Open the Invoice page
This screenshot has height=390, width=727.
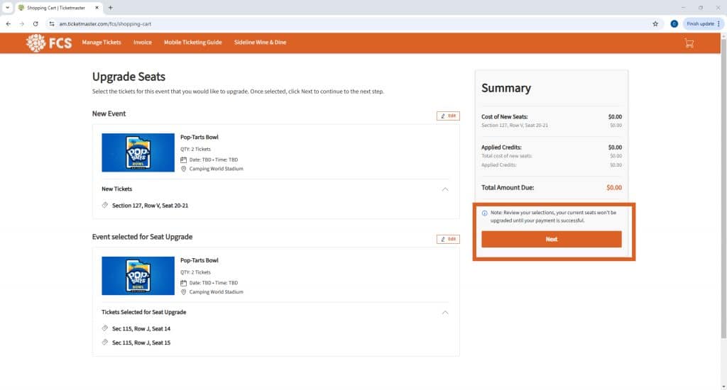(142, 42)
